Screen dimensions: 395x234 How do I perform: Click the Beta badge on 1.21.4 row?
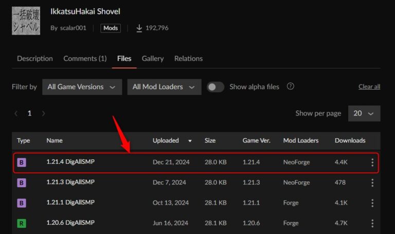click(x=22, y=162)
